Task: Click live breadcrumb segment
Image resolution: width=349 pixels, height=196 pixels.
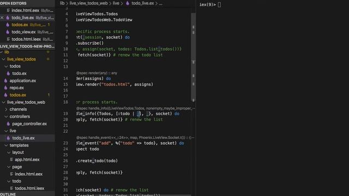Action: tap(116, 3)
